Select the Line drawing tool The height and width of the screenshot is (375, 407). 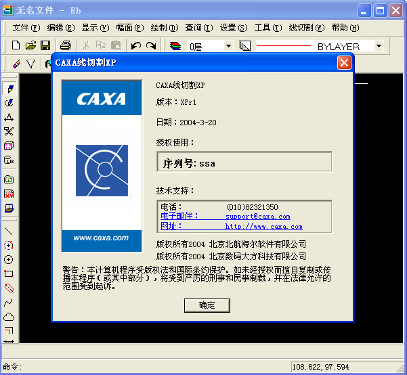[9, 231]
